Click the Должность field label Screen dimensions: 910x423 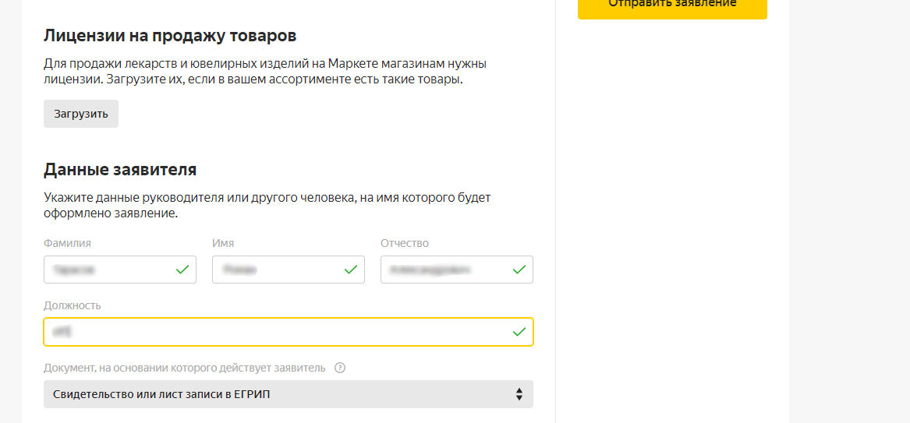[73, 305]
